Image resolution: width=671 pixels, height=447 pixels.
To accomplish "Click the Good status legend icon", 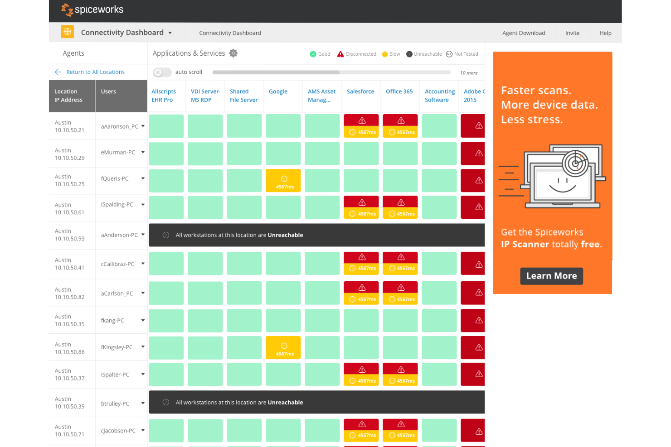I will click(312, 54).
